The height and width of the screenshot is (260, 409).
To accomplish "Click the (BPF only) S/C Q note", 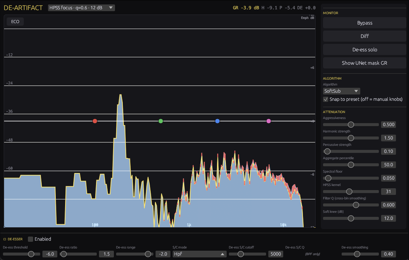I will click(x=312, y=254).
